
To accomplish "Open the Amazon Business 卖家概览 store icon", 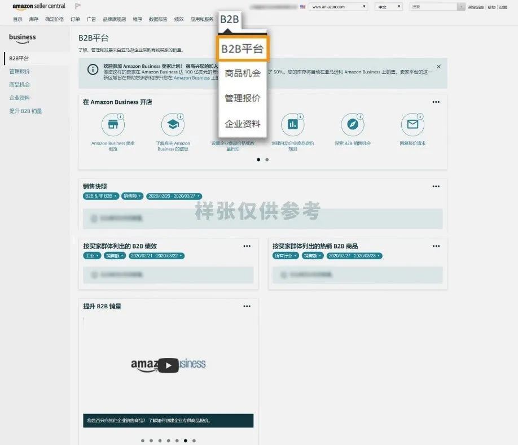I will (x=113, y=125).
